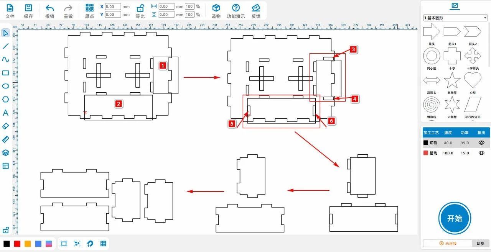Activate the text tool
Viewport: 491px width, 252px height.
[5, 113]
